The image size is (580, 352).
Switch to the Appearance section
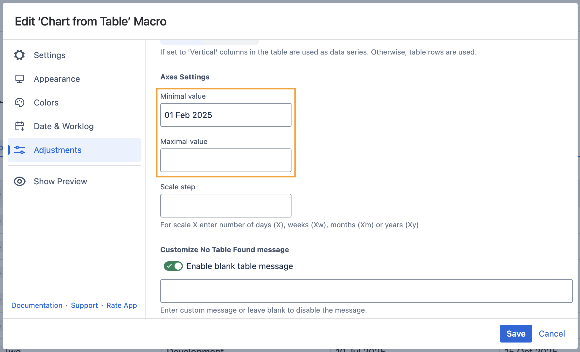[x=57, y=79]
